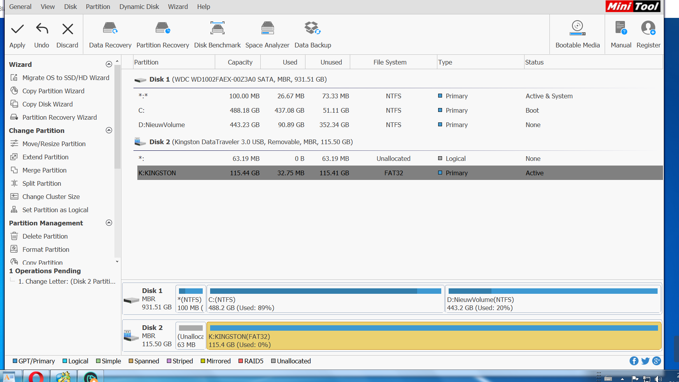Screen dimensions: 679x382
Task: Undo the last pending operation
Action: [42, 29]
